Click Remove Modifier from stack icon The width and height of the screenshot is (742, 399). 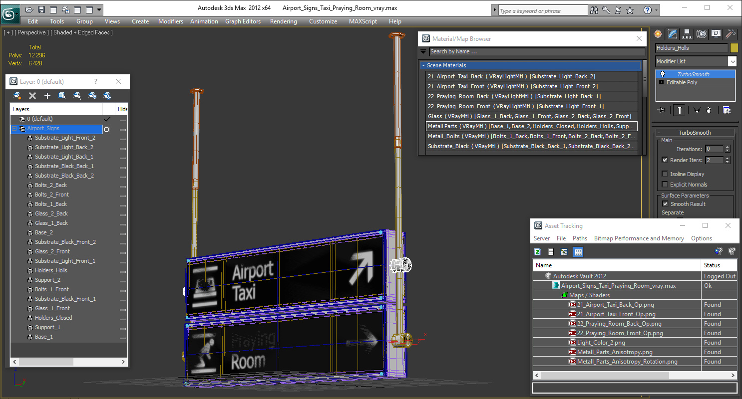(x=709, y=110)
